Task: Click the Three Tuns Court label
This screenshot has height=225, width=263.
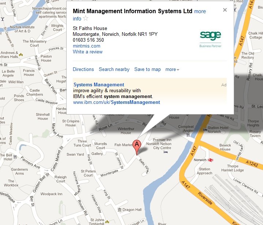Action: point(82,143)
